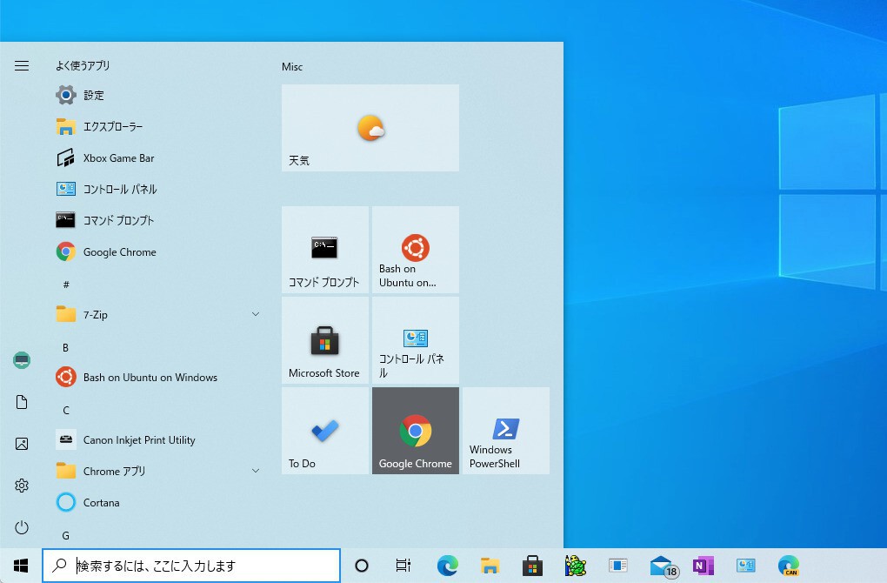Open the Mail app on the taskbar
The height and width of the screenshot is (583, 887).
coord(662,566)
